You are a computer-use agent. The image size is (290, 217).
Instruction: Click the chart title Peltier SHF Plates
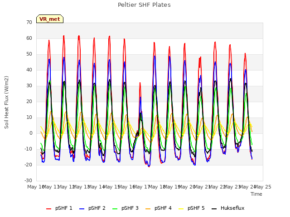144,5
